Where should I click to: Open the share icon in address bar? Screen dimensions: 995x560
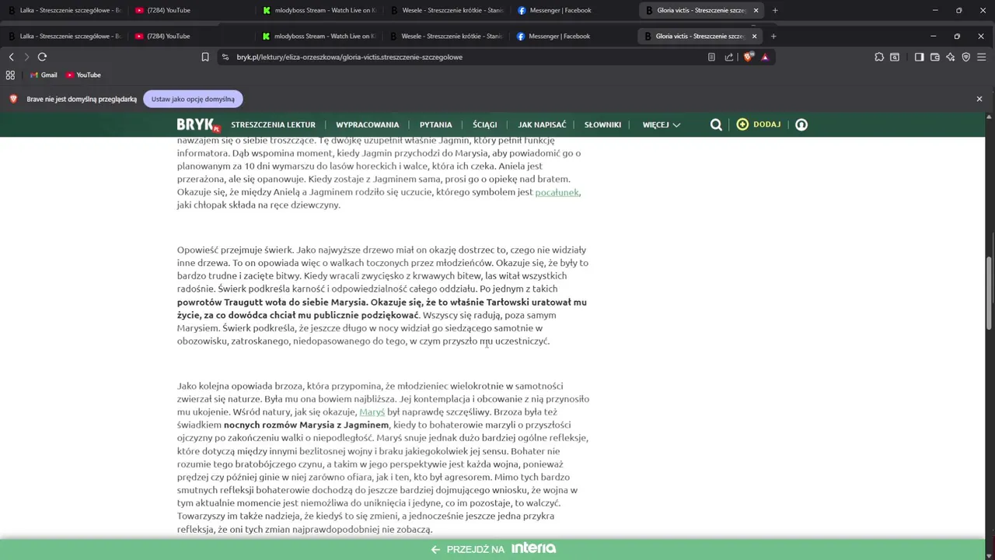tap(729, 57)
